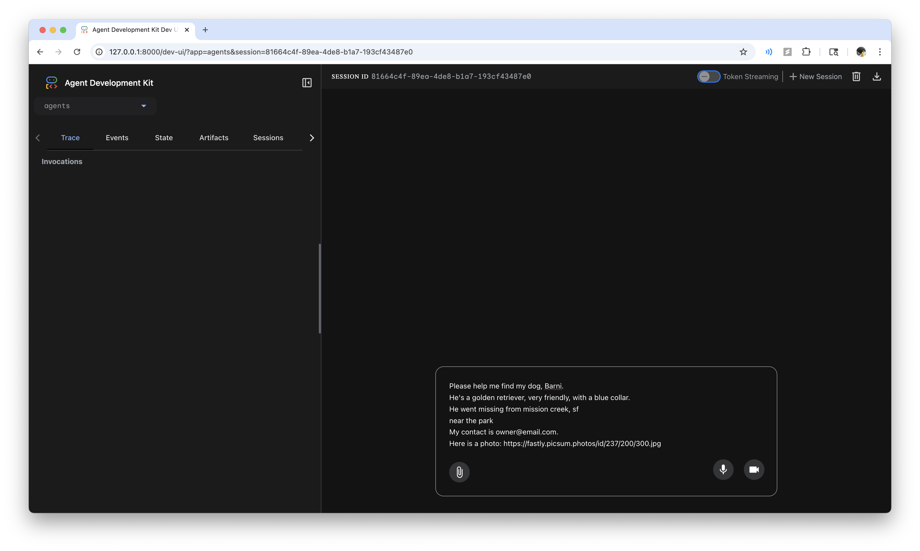
Task: Toggle the Token Streaming switch
Action: coord(708,77)
